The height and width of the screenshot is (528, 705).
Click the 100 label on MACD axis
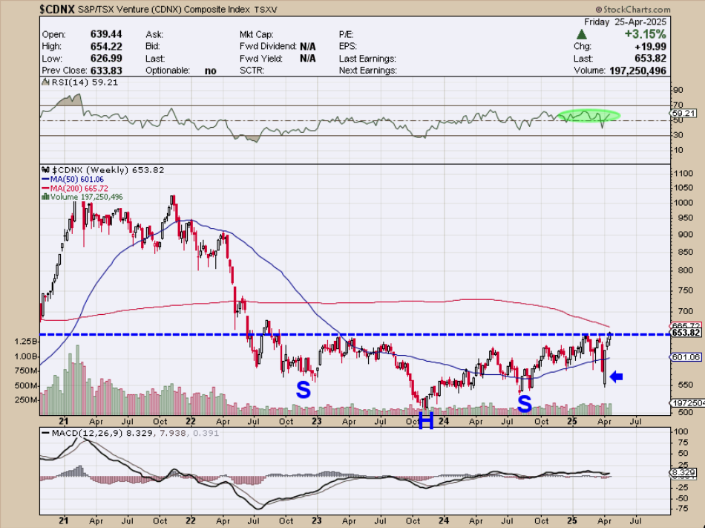pos(681,431)
